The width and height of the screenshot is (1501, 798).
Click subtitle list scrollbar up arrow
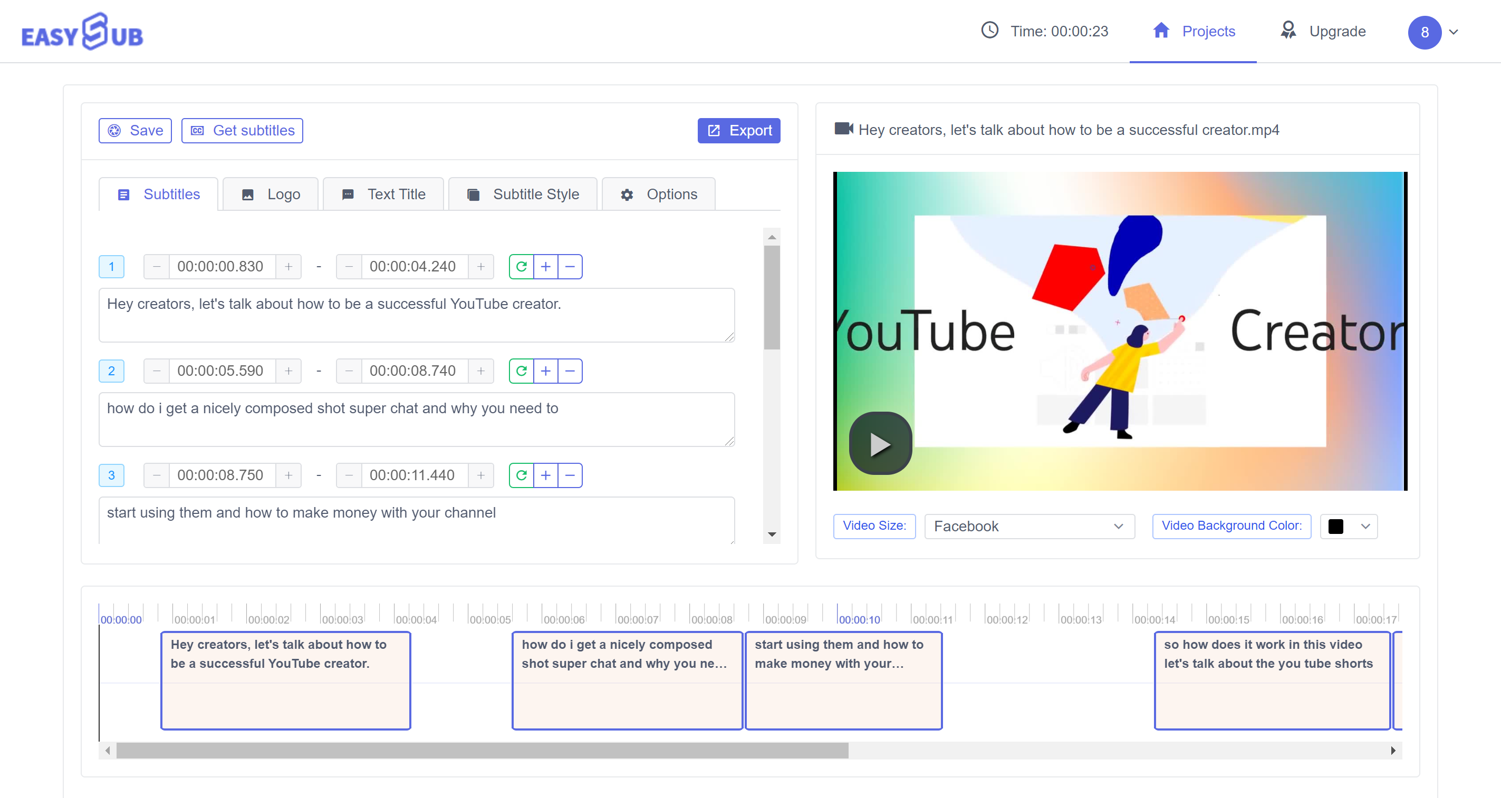tap(772, 237)
